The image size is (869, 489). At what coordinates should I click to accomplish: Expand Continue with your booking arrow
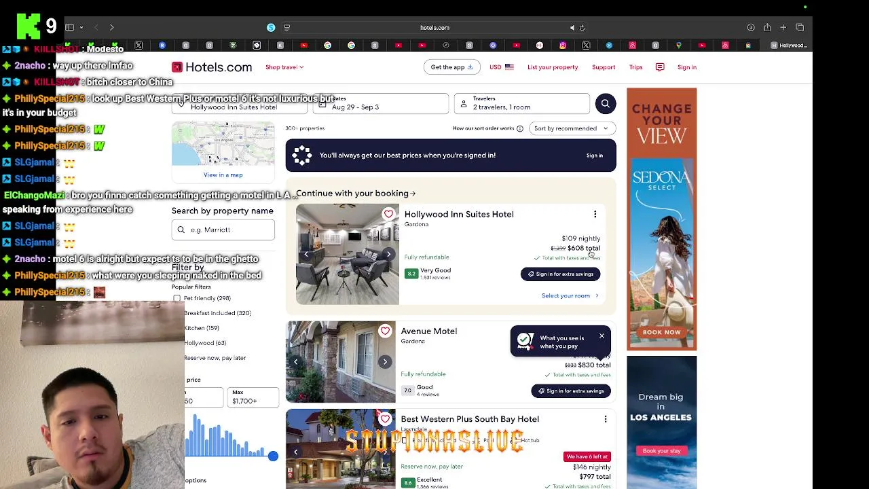(413, 194)
